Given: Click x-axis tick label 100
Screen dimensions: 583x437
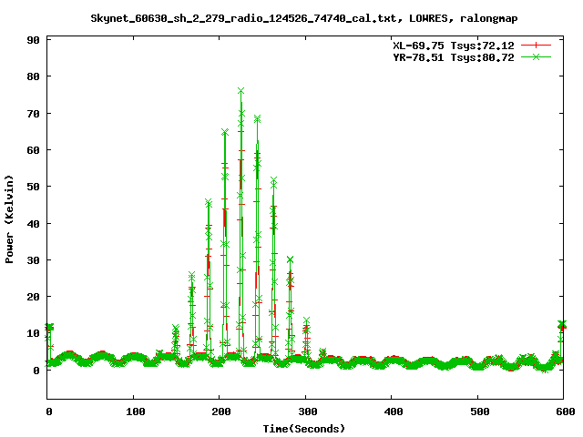Looking at the screenshot, I should coord(133,412).
